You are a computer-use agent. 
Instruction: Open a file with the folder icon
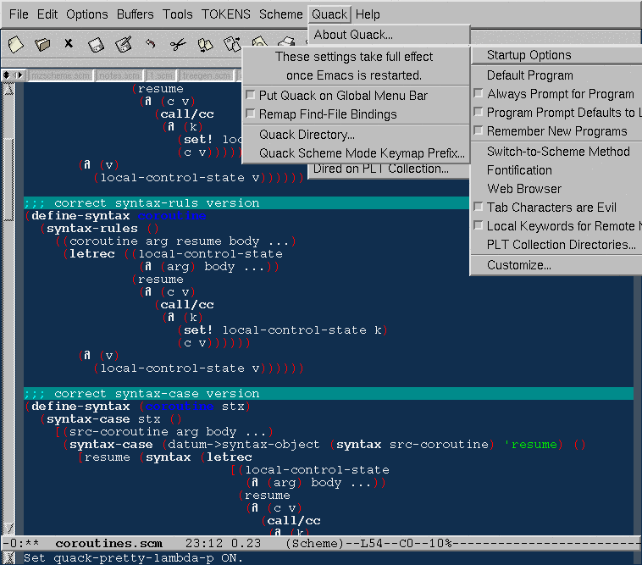(x=42, y=43)
